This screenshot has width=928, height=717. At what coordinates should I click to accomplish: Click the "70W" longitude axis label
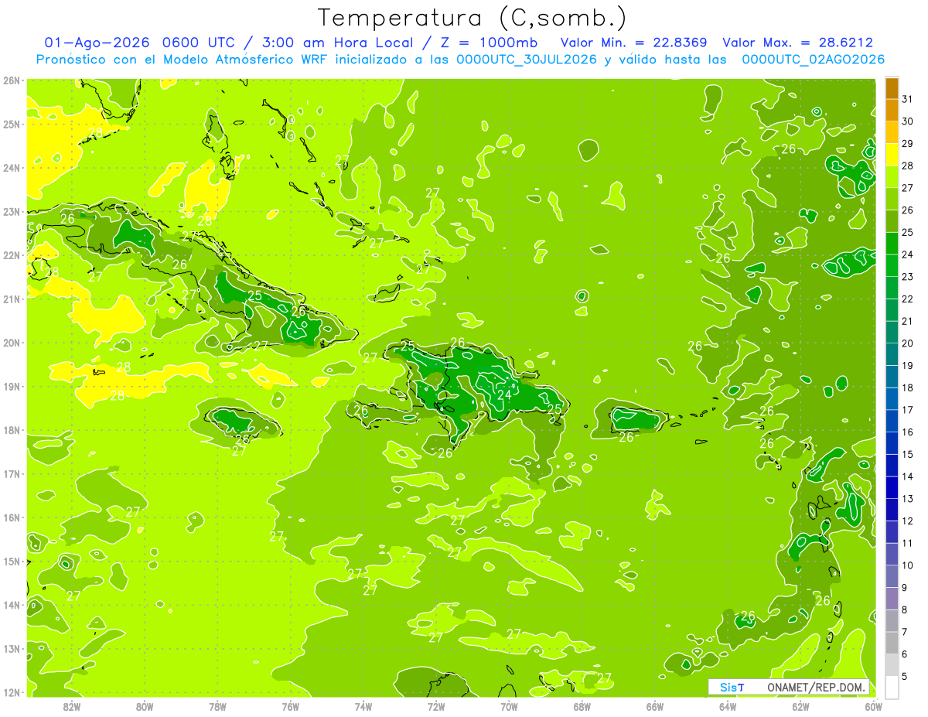pos(509,706)
